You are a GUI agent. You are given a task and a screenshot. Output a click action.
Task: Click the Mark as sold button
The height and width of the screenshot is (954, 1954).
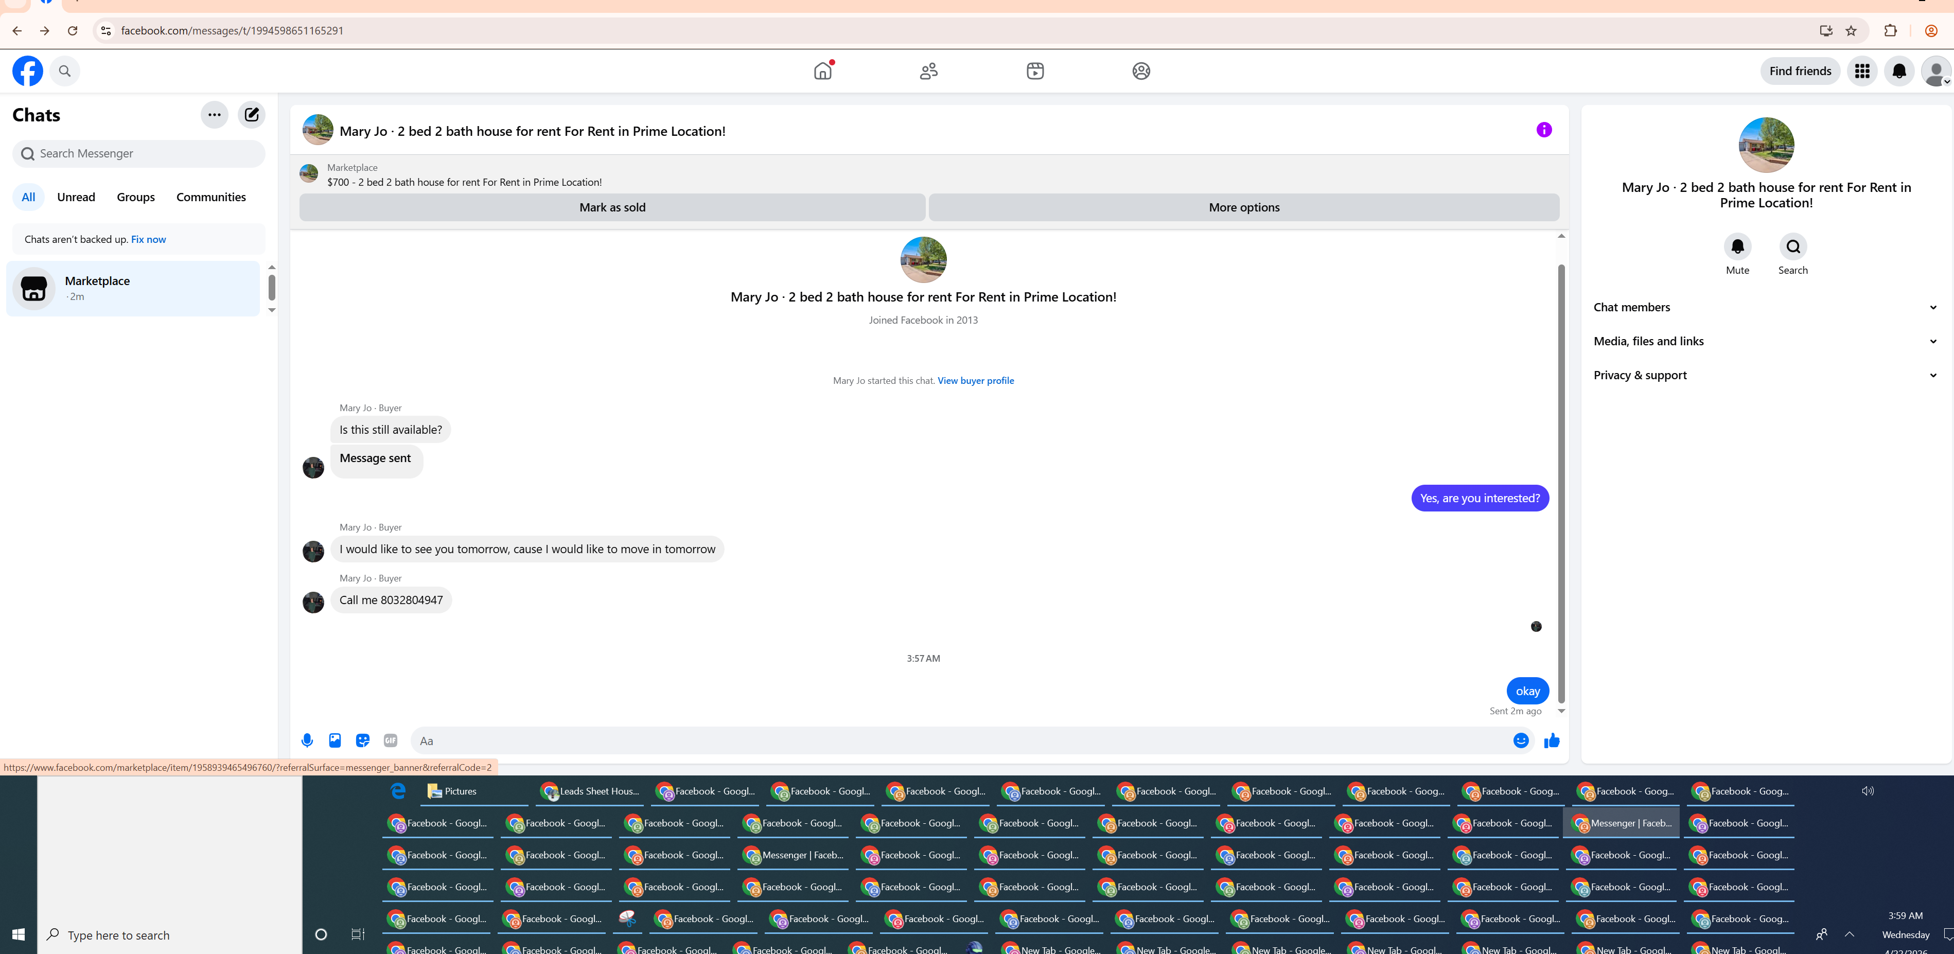(x=611, y=207)
